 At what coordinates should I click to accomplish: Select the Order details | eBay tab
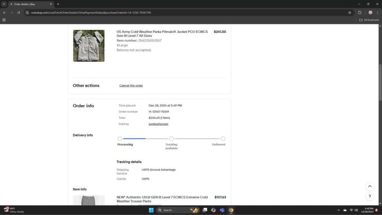(31, 4)
